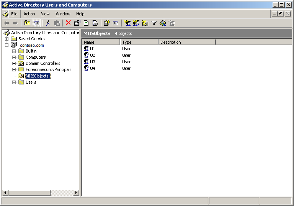Click the user icon beside U3
Viewport: 294px width, 206px height.
pyautogui.click(x=86, y=61)
